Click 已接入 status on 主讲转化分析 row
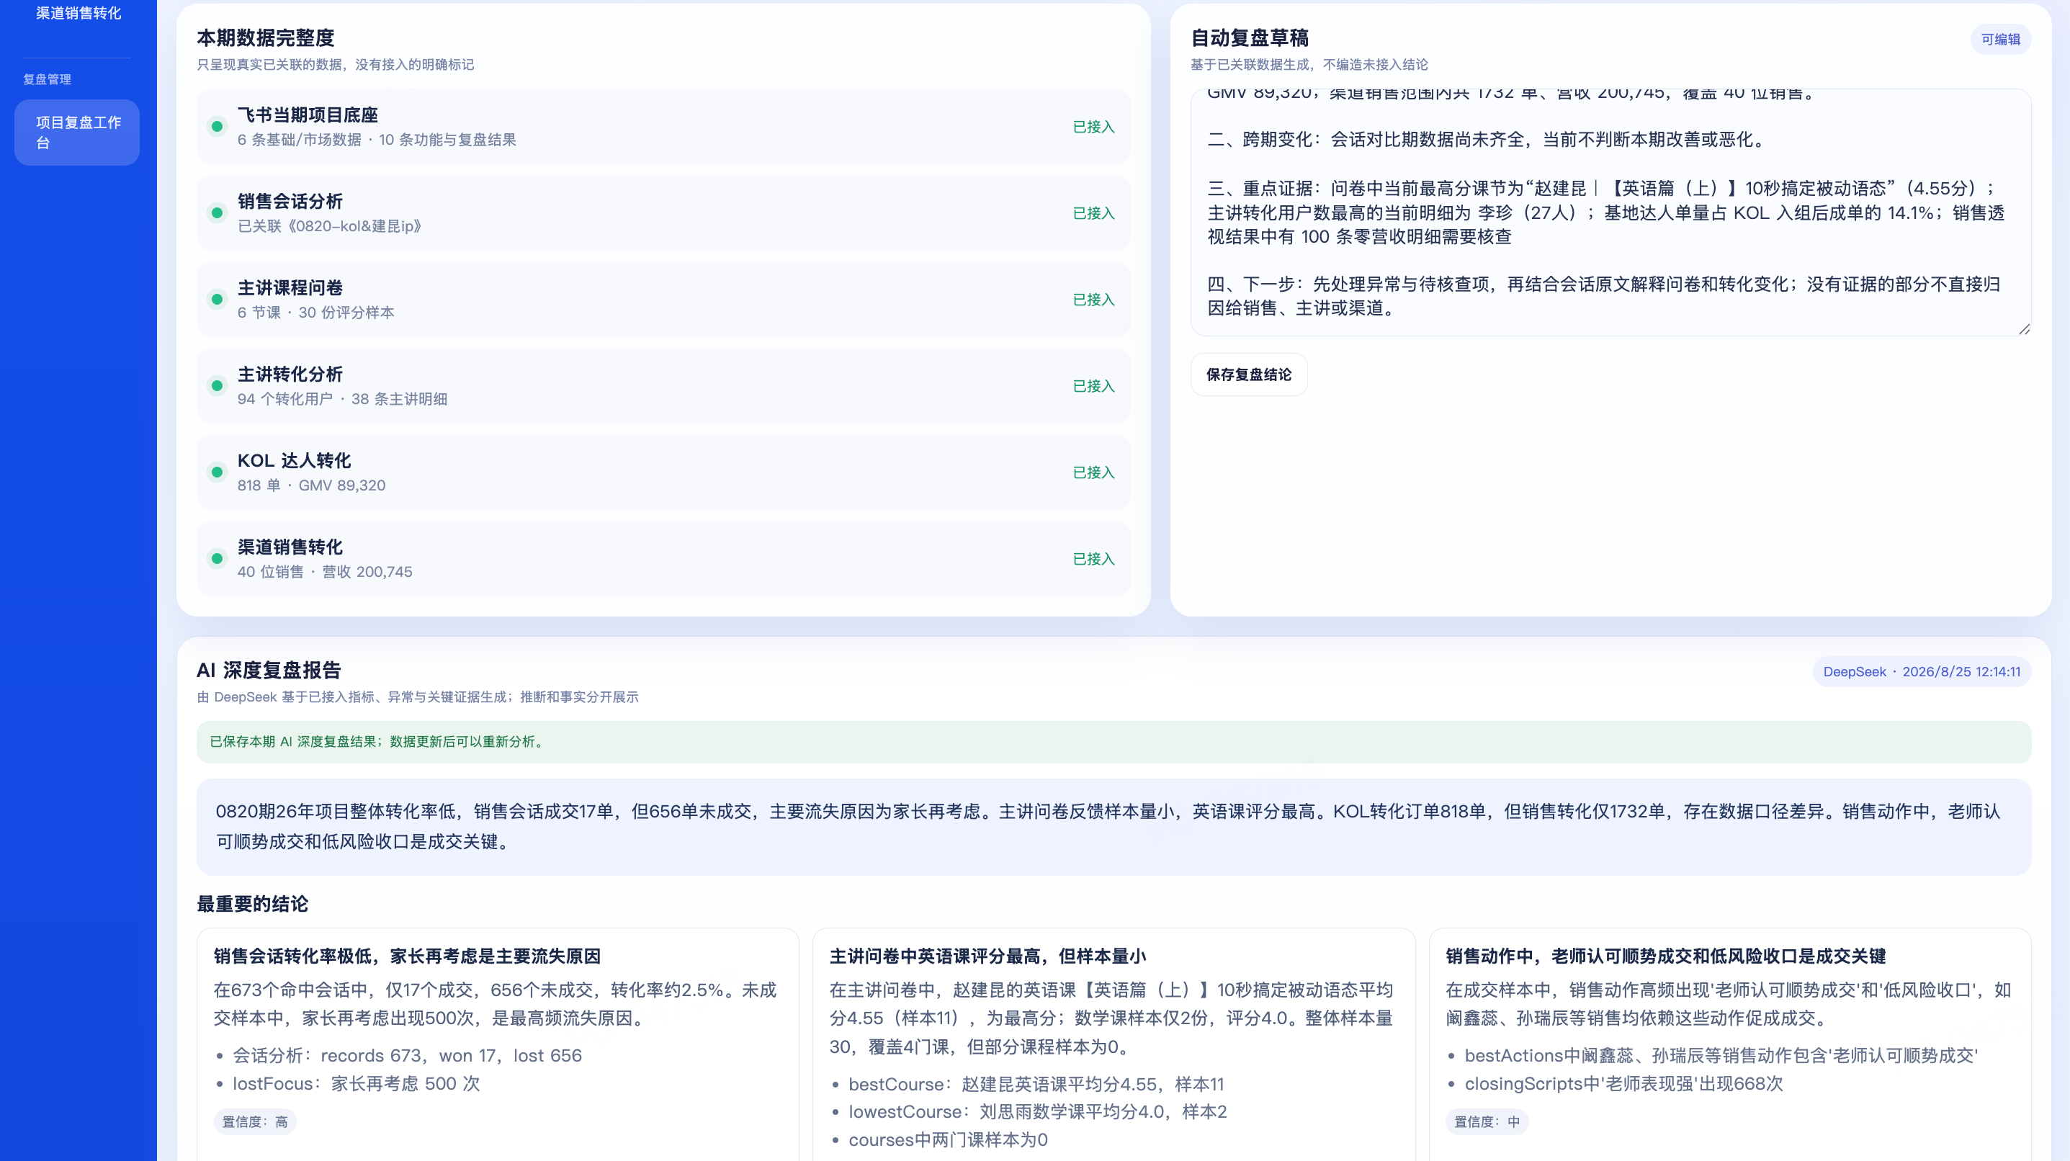 (x=1093, y=385)
